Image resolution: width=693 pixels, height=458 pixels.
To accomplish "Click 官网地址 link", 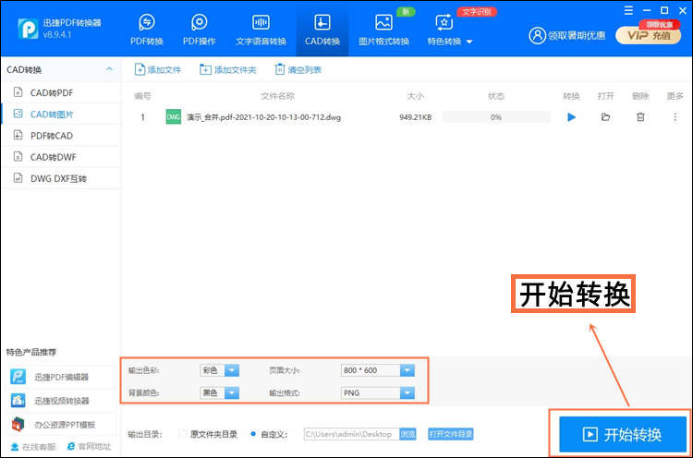I will click(x=89, y=447).
